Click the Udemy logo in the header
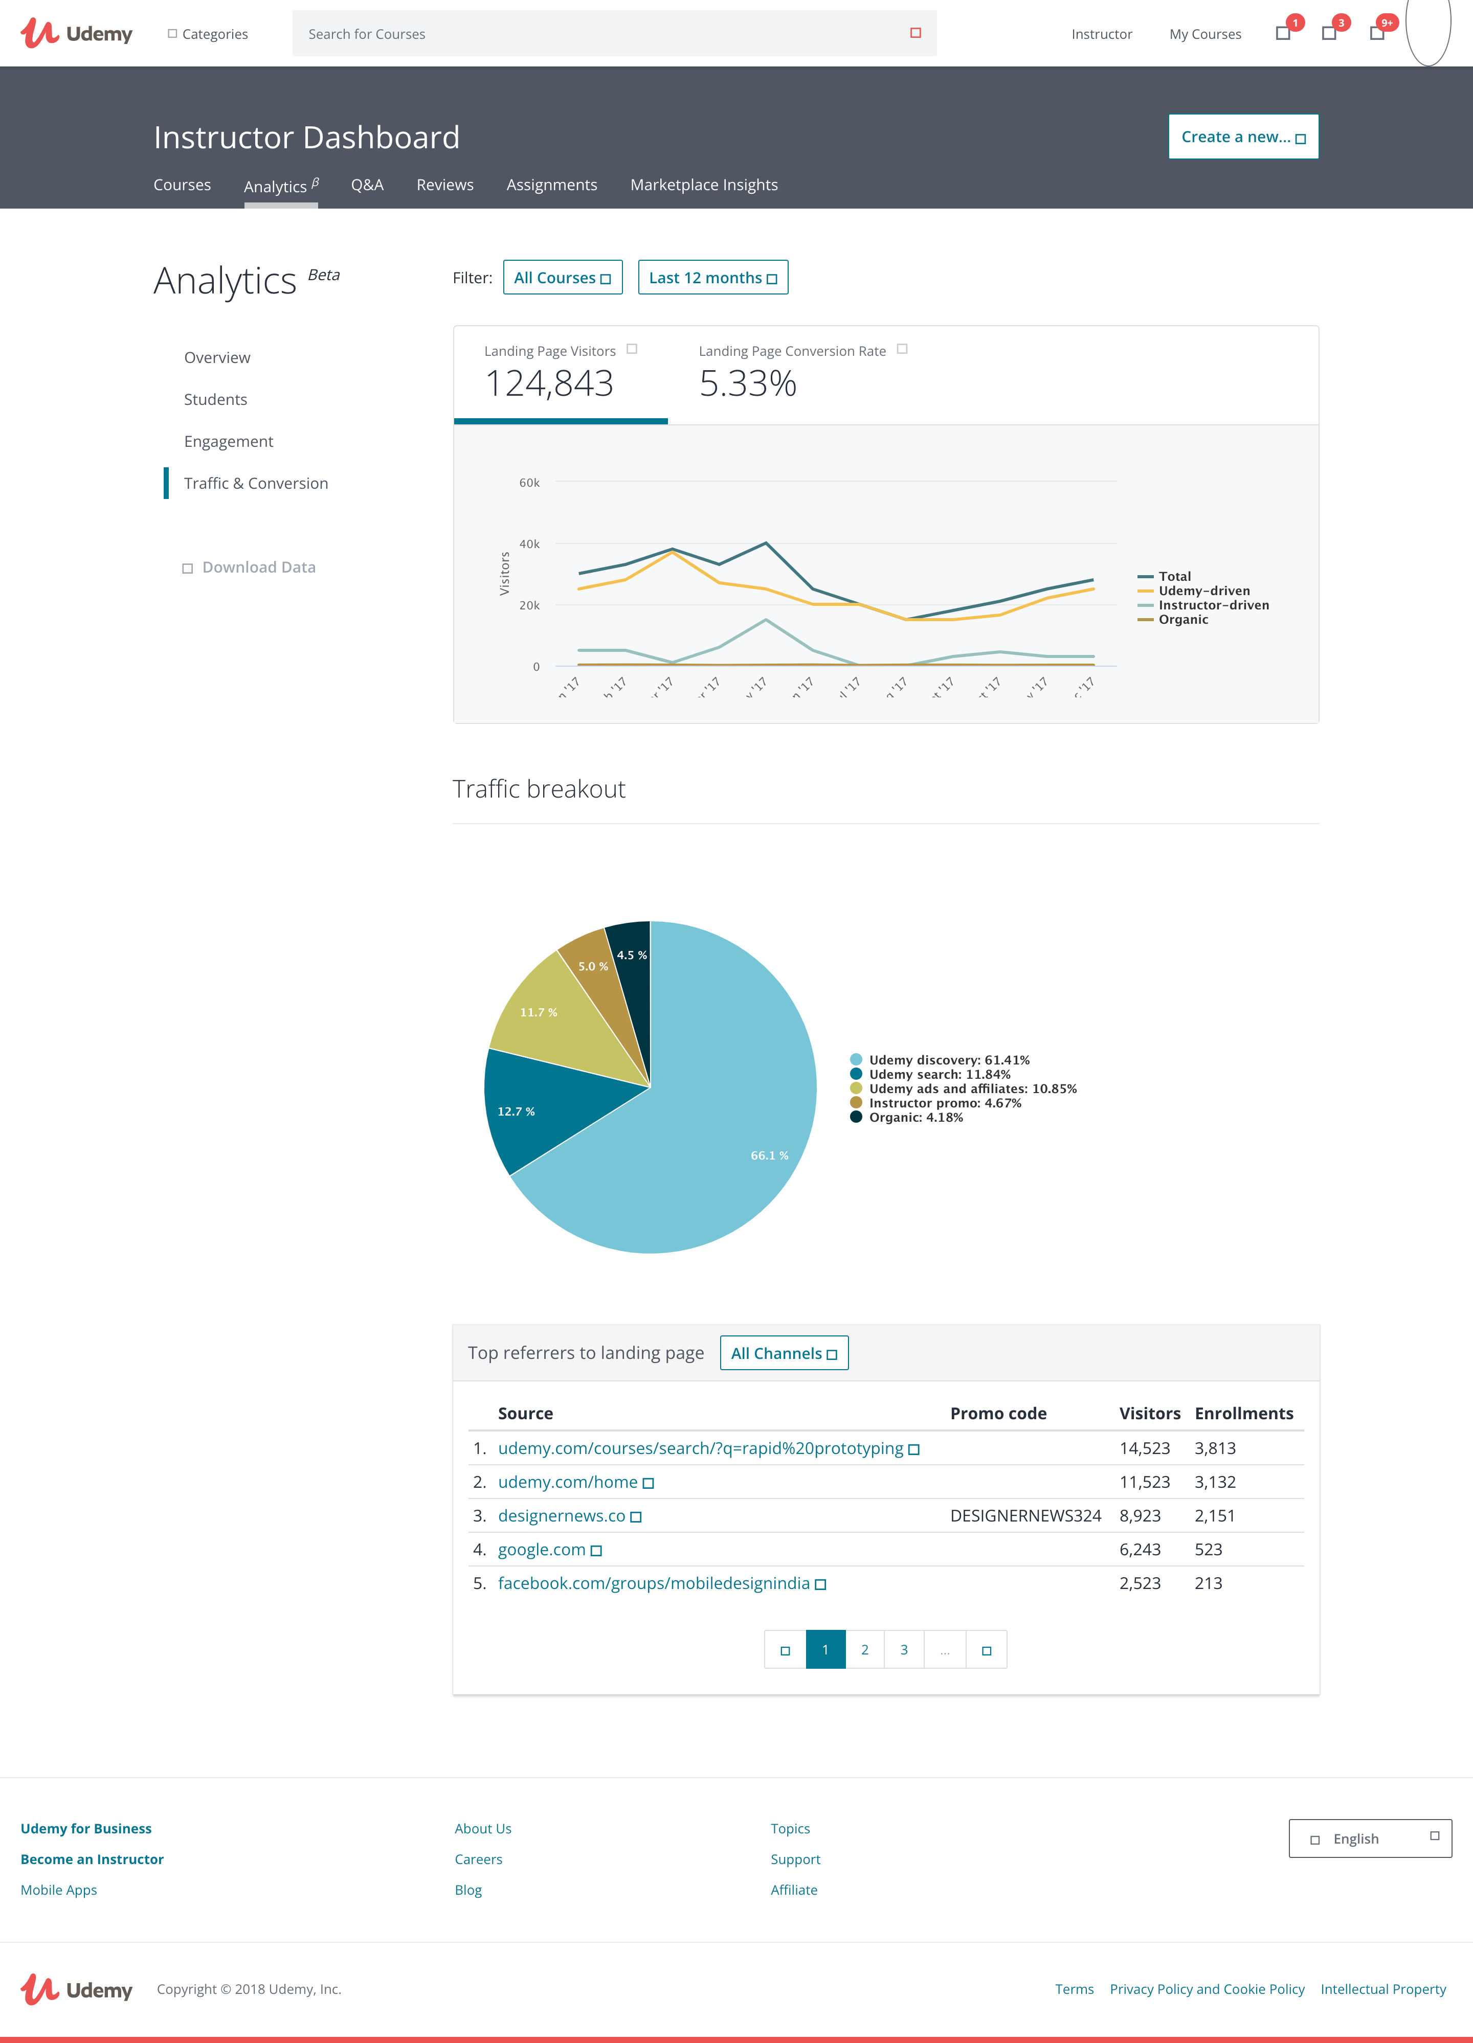The image size is (1473, 2043). pos(77,33)
